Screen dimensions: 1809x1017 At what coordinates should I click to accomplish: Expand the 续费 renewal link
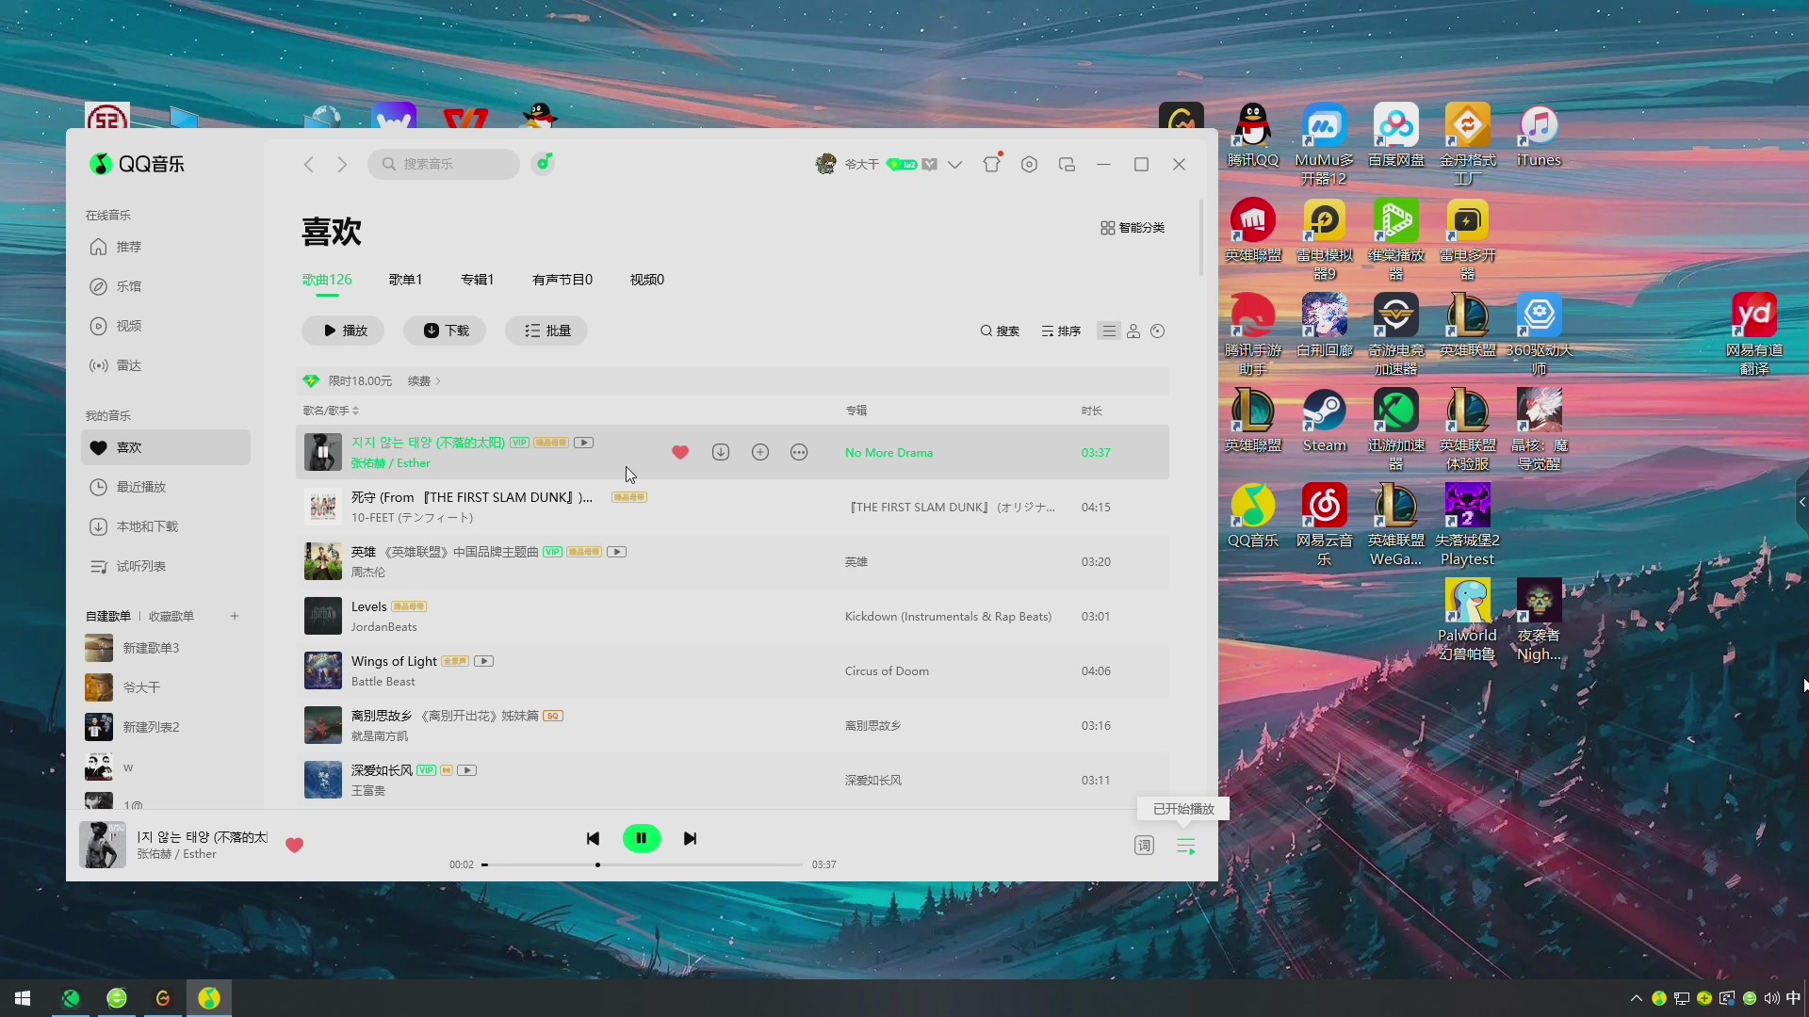point(424,380)
